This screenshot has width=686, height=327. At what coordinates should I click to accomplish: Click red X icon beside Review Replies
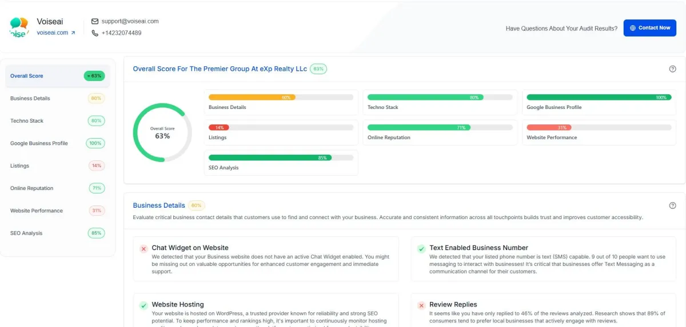[x=421, y=305]
